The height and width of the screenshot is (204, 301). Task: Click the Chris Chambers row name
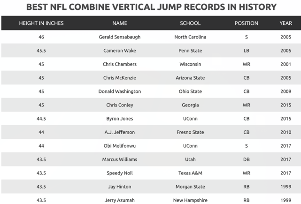pos(120,64)
